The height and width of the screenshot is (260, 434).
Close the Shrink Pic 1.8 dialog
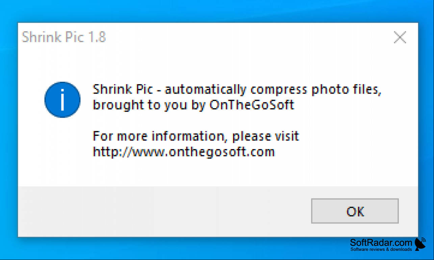(400, 37)
